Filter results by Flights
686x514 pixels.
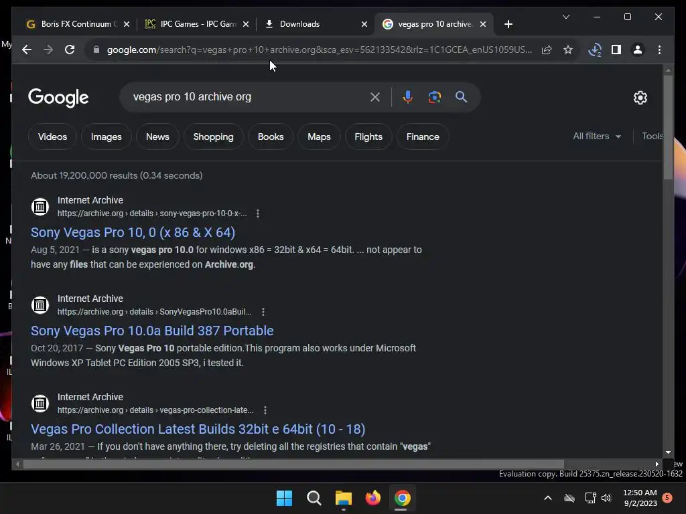(368, 137)
